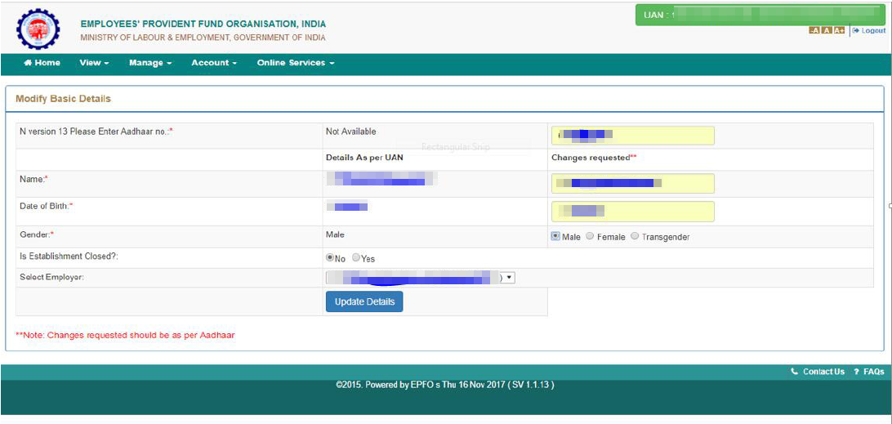Image resolution: width=892 pixels, height=424 pixels.
Task: Choose No for establishment closed
Action: (330, 257)
